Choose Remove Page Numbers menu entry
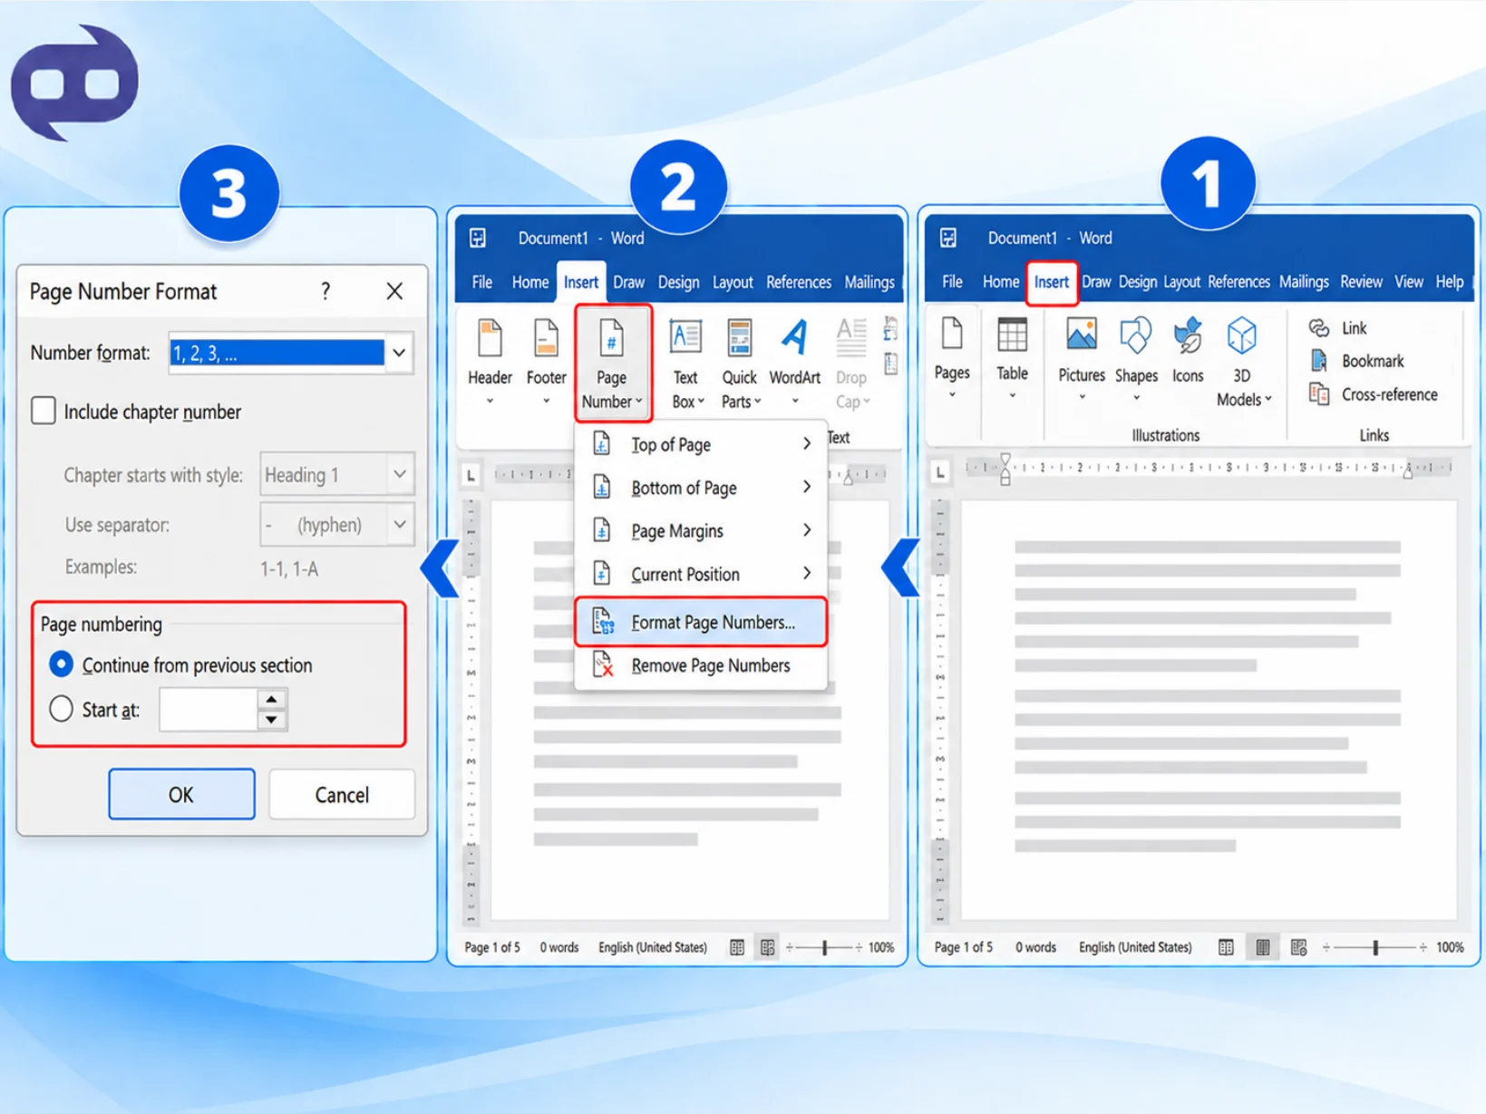Viewport: 1486px width, 1114px height. pos(702,665)
